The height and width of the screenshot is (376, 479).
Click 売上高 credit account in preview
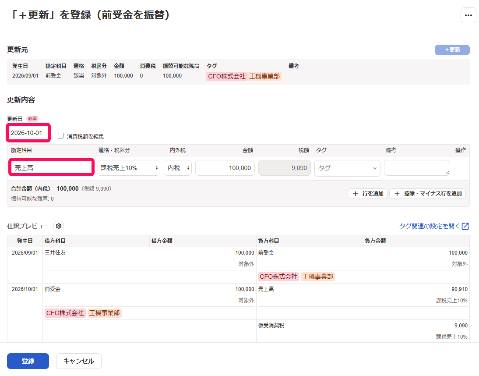point(266,289)
